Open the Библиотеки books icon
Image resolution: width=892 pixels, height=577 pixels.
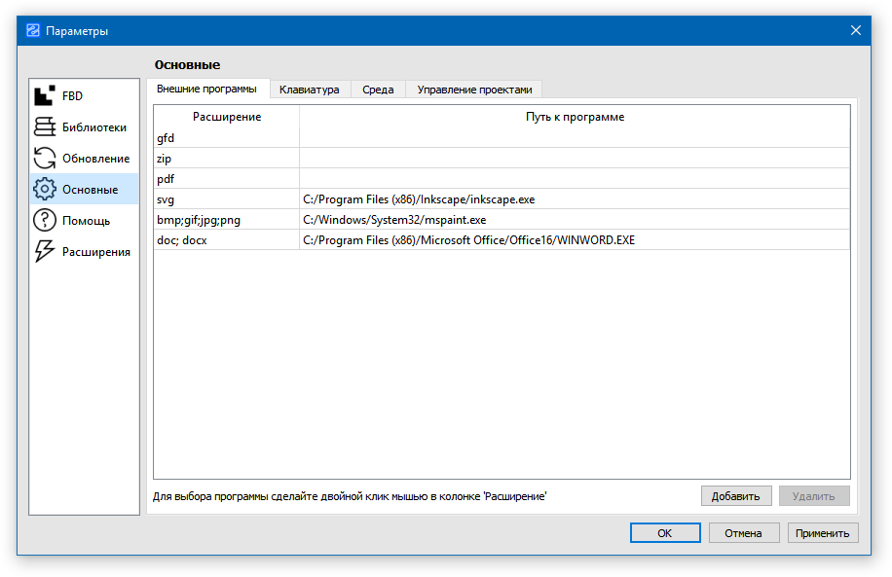(x=45, y=127)
